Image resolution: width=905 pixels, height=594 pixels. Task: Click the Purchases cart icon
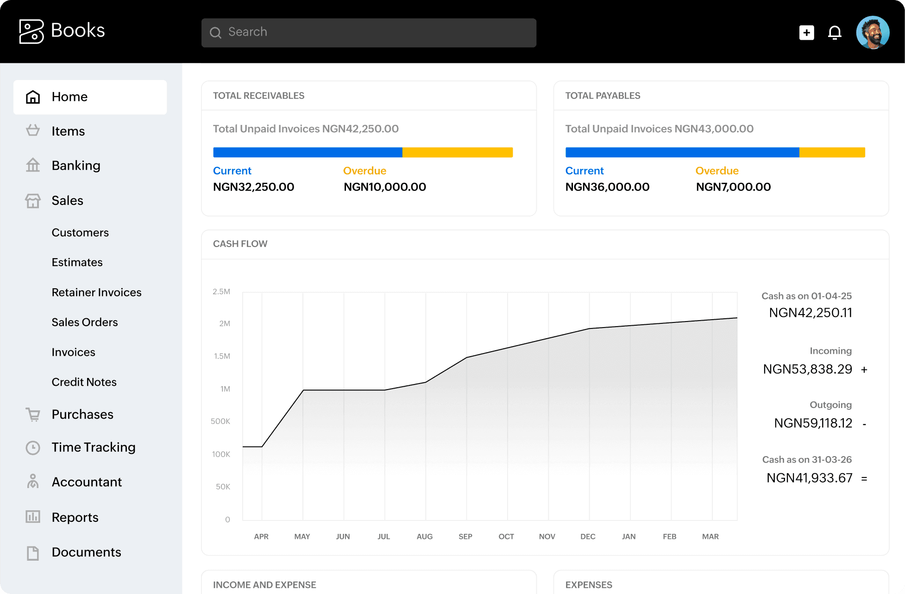click(33, 415)
